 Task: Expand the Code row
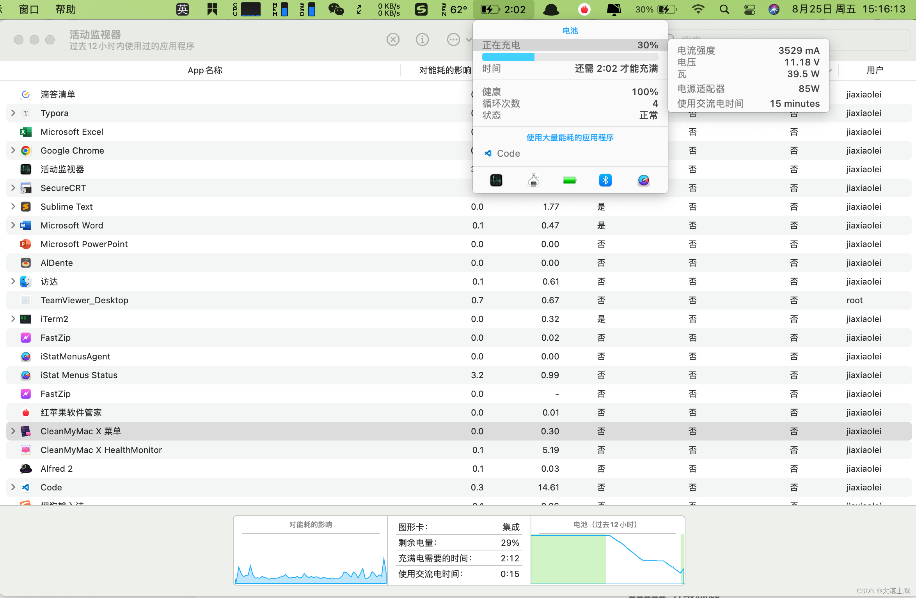13,487
